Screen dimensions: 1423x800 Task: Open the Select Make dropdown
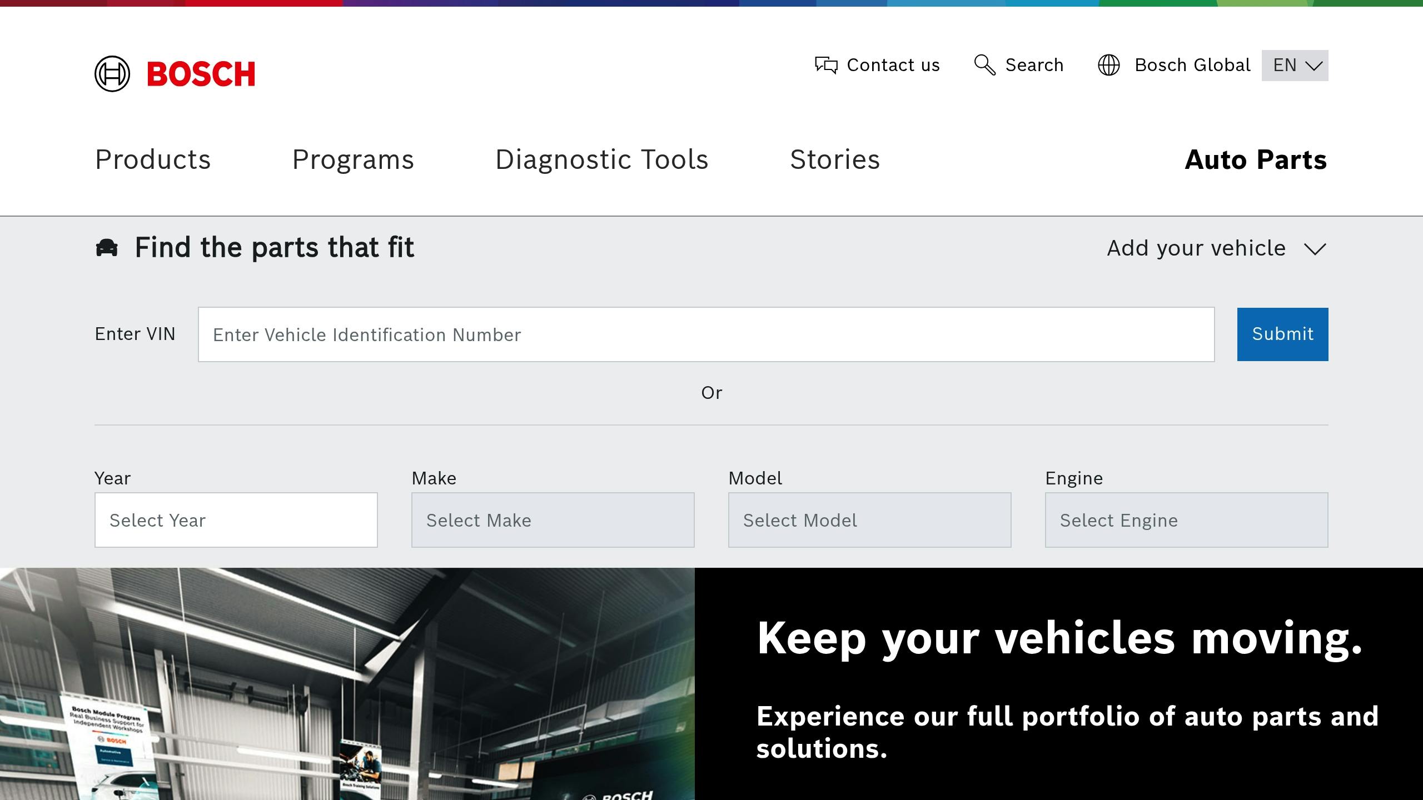coord(553,520)
